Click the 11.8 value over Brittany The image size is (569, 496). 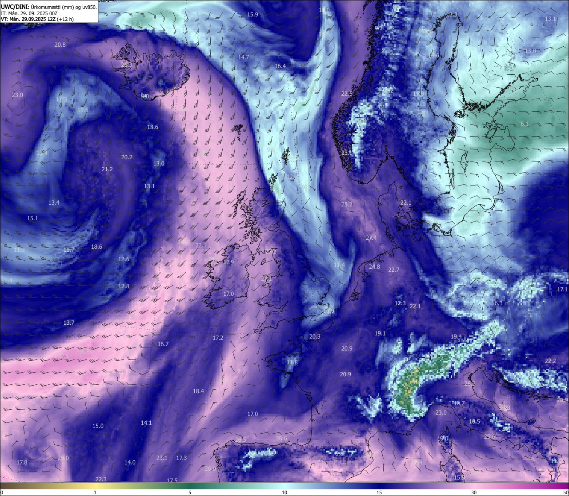point(292,362)
